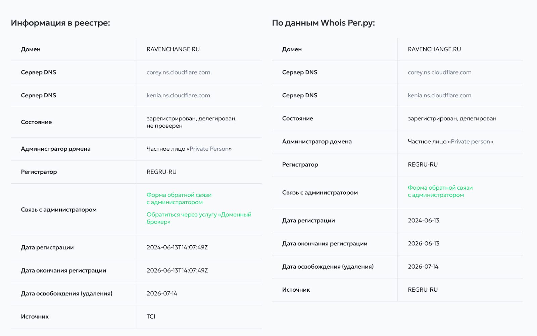
Task: Click registration date 2024-06-13T14:07:49Z
Action: tap(177, 248)
